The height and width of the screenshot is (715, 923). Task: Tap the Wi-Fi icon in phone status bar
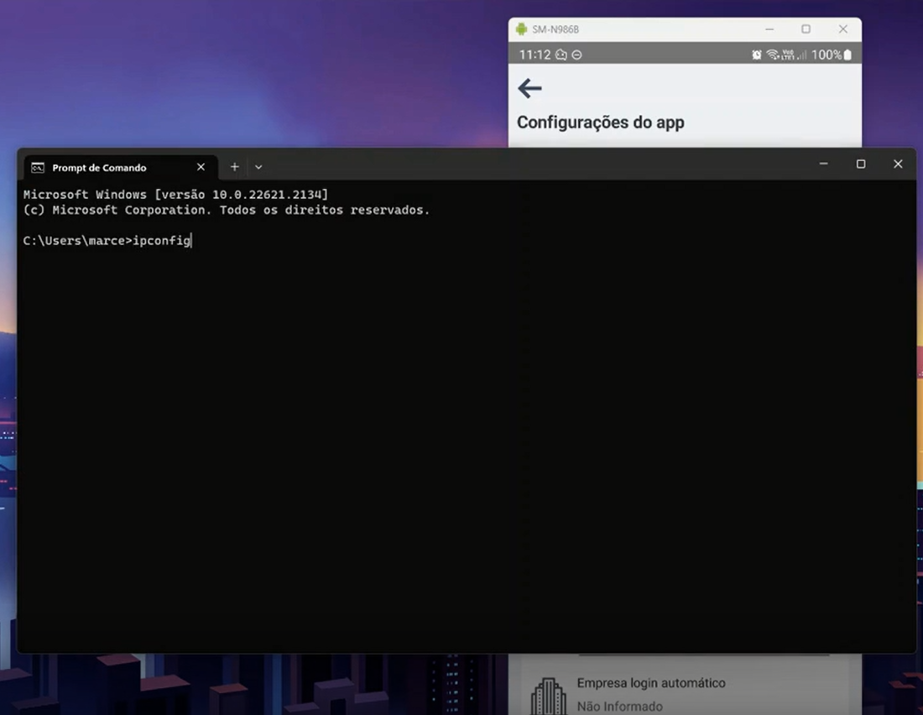[x=772, y=55]
